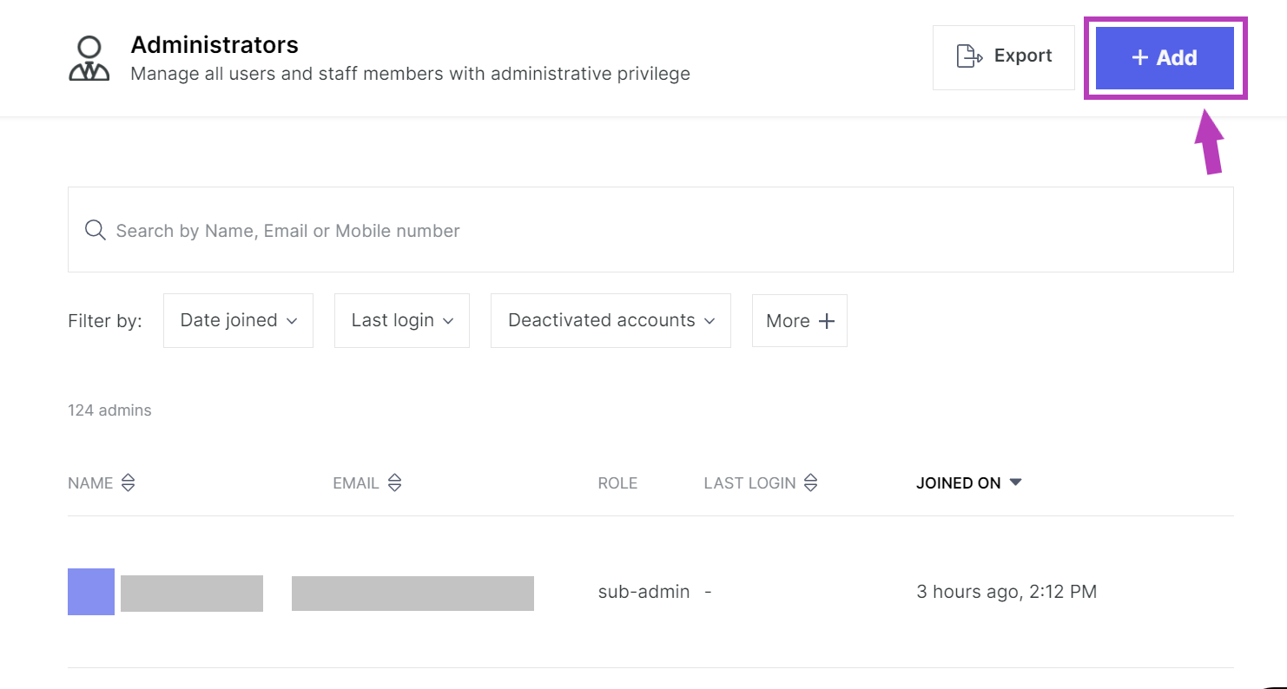Click the magnifier icon in search bar
This screenshot has width=1287, height=689.
tap(95, 230)
